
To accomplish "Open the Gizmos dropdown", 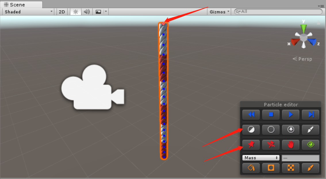I will click(x=219, y=11).
